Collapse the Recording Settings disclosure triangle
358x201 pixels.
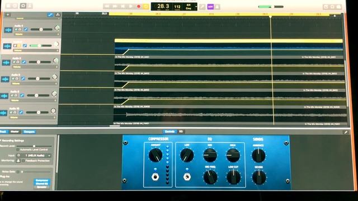(x=1, y=141)
